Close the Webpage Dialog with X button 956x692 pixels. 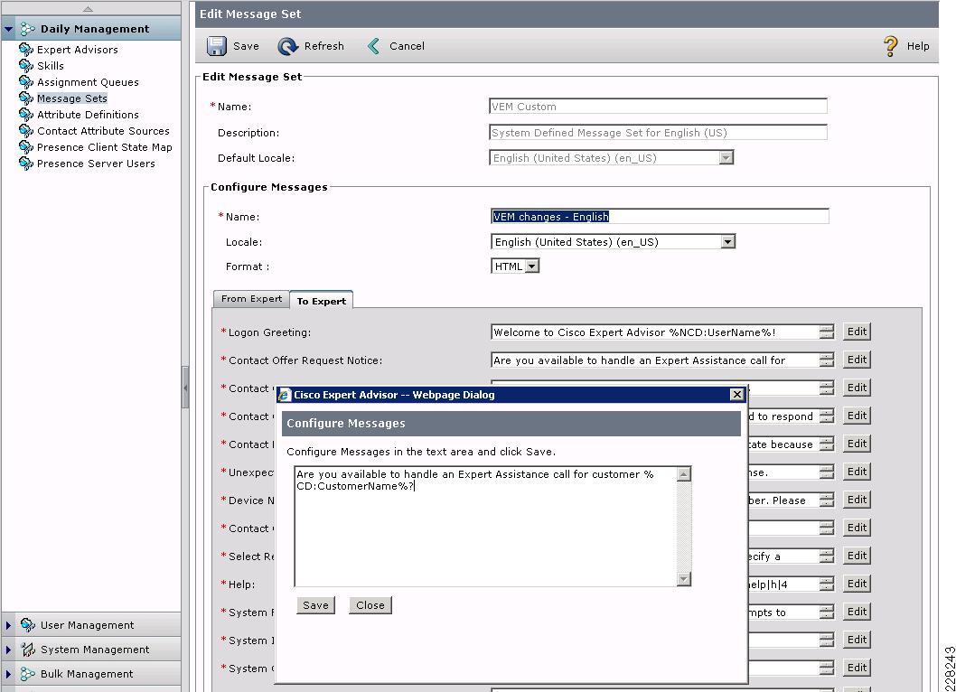point(737,395)
